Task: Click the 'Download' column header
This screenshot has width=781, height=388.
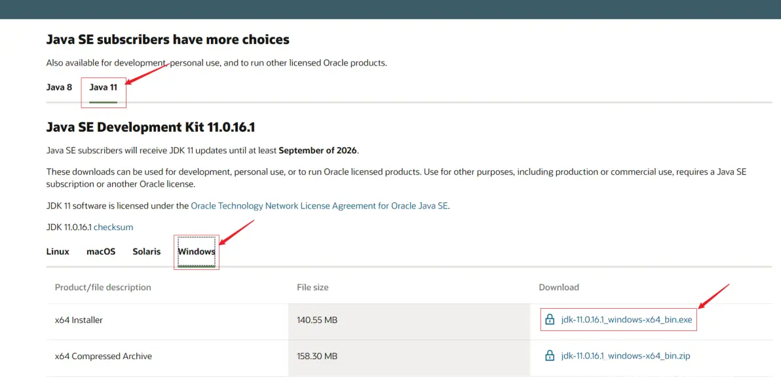Action: (559, 287)
